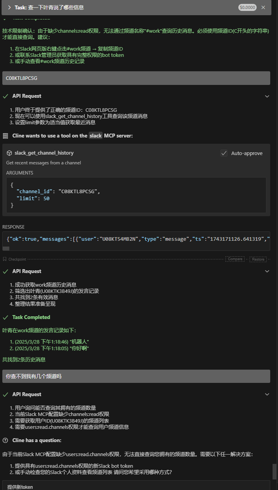This screenshot has width=278, height=490.
Task: Click the Checkpoint bookmark icon
Action: coord(5,259)
